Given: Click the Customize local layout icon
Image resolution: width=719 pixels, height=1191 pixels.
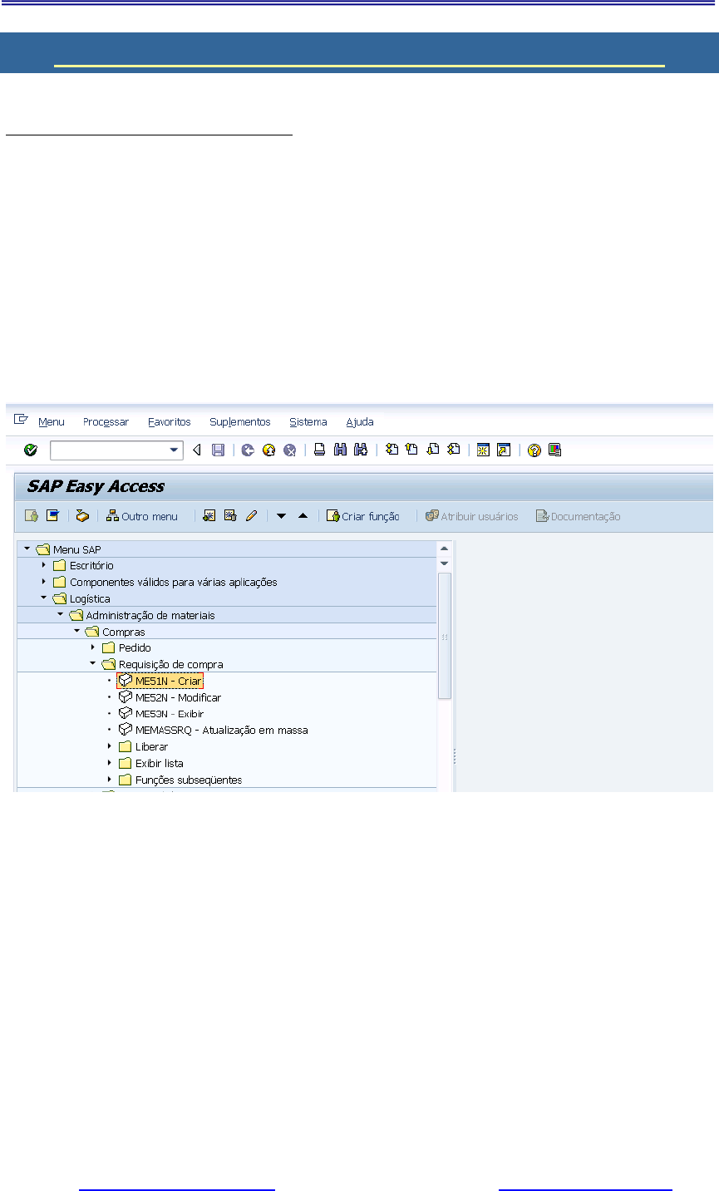Looking at the screenshot, I should (554, 450).
